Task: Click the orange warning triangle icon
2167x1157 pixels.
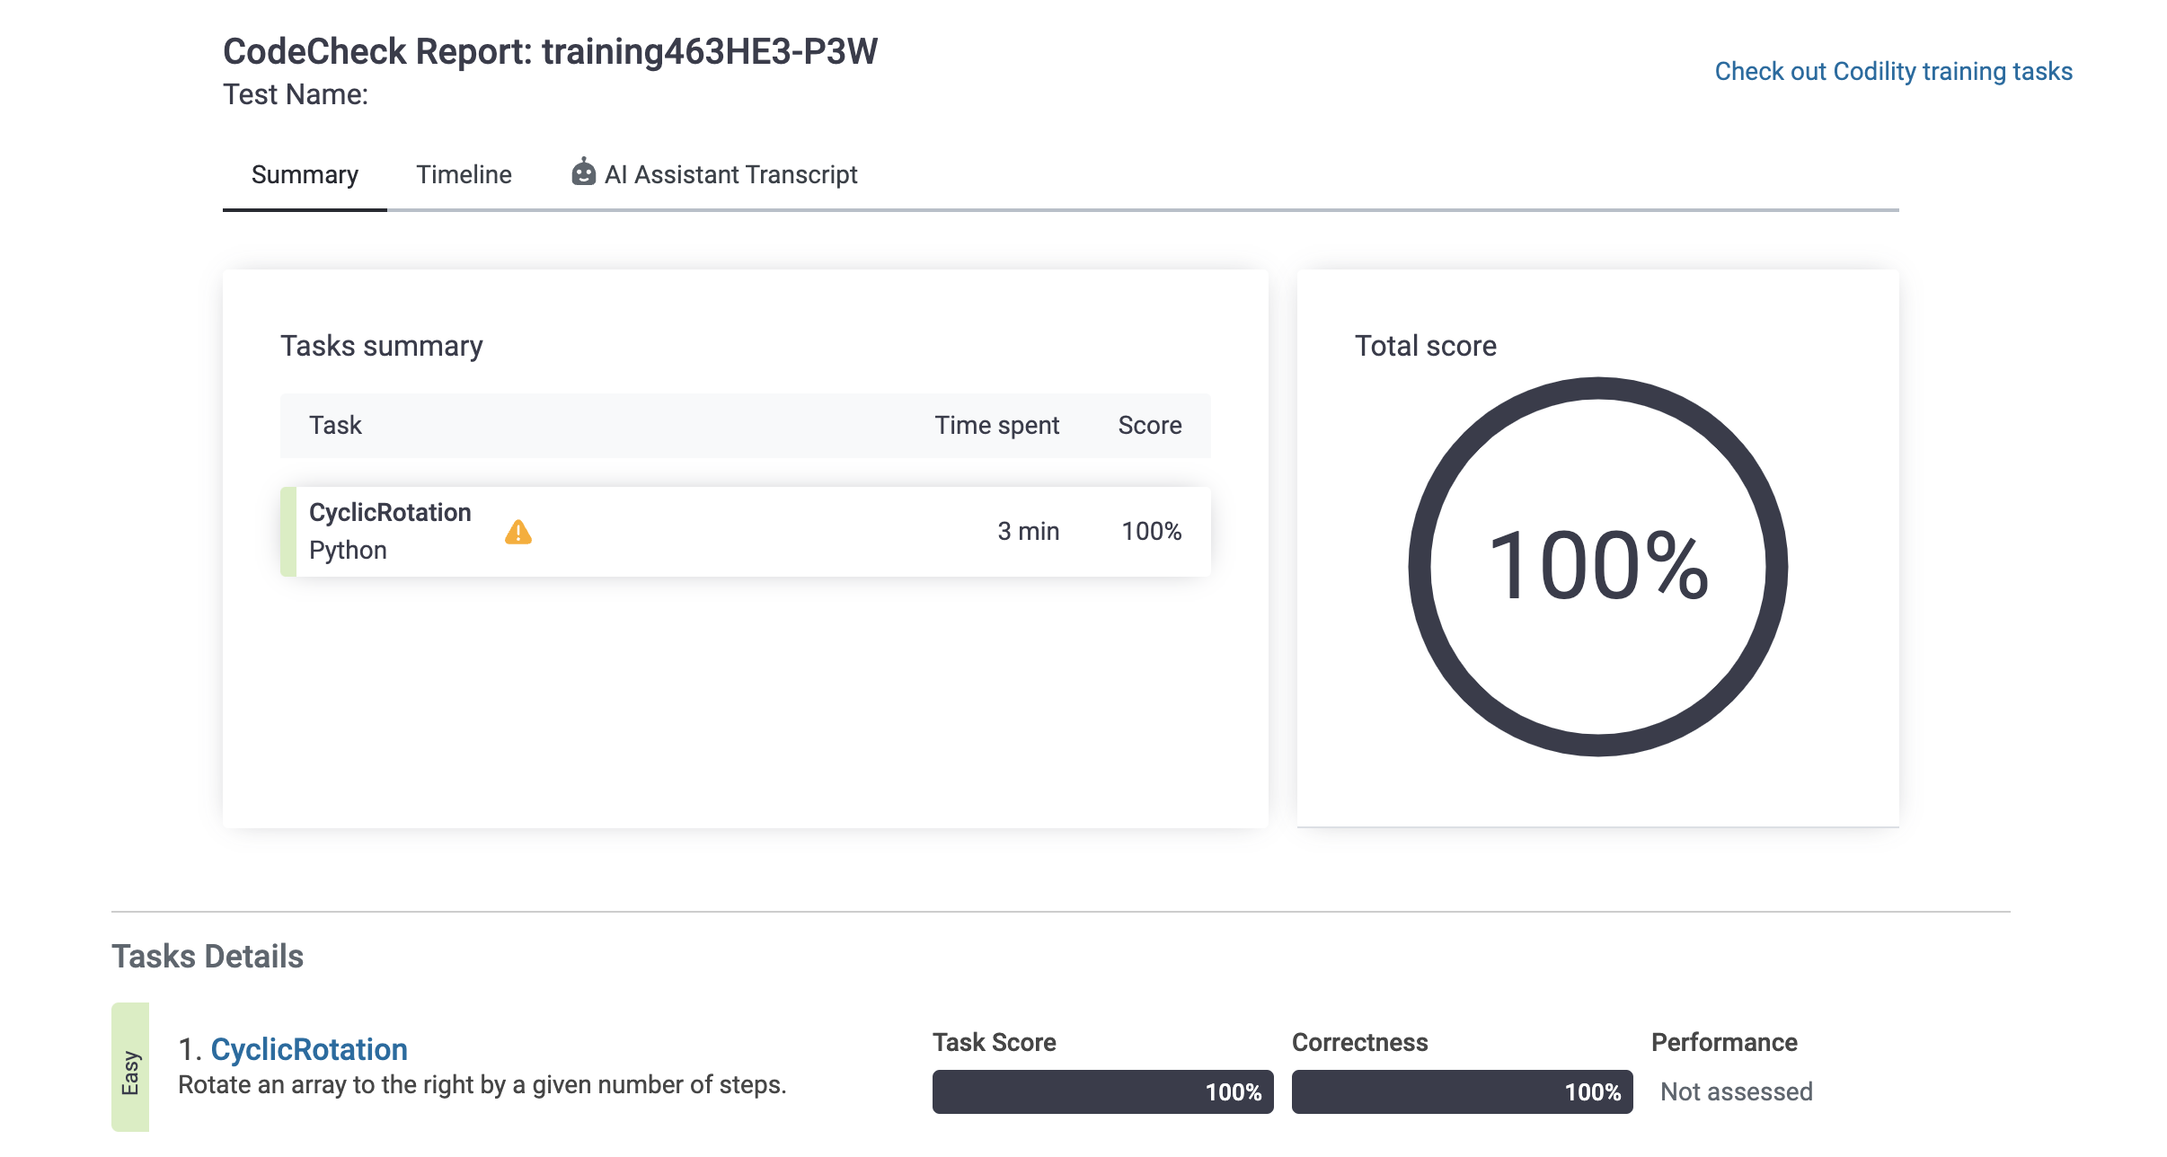Action: 517,533
